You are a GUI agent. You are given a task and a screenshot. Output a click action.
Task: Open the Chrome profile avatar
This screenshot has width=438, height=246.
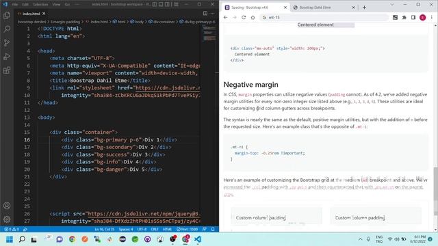point(423,17)
